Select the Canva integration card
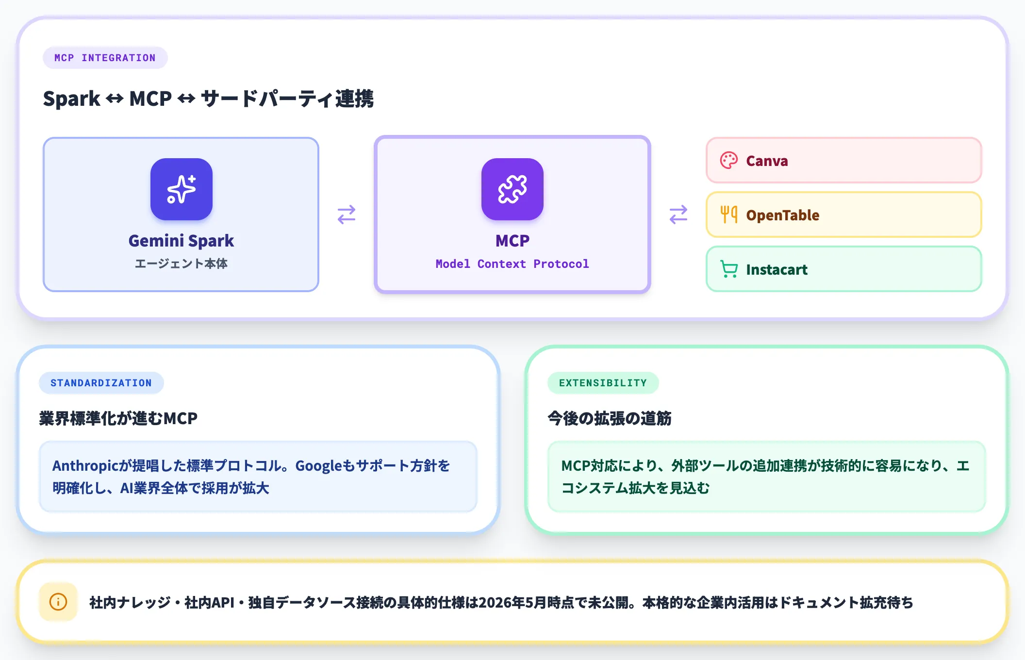The height and width of the screenshot is (660, 1025). tap(844, 160)
